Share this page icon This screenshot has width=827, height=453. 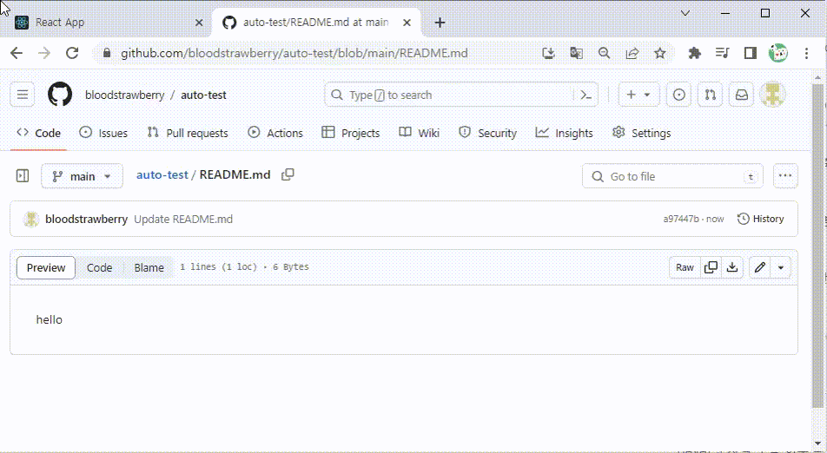(x=632, y=53)
